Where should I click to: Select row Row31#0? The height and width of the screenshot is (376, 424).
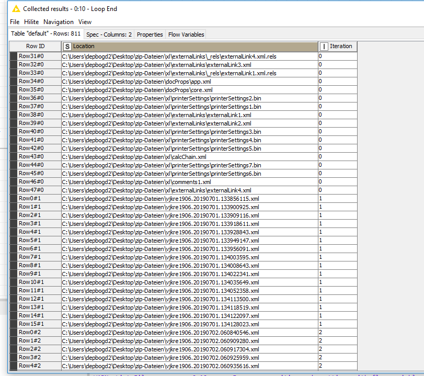[x=36, y=56]
